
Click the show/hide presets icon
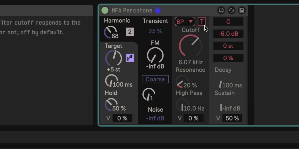221,10
